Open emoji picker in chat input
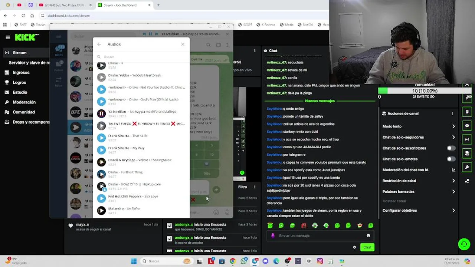The height and width of the screenshot is (267, 475). click(368, 235)
